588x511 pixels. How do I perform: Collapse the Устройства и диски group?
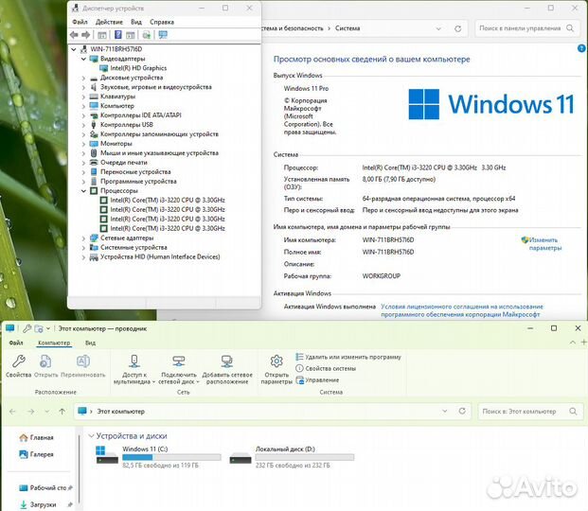click(x=91, y=436)
